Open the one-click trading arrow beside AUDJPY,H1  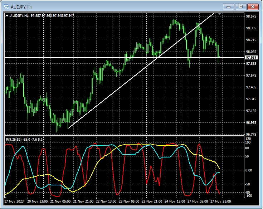pyautogui.click(x=7, y=15)
